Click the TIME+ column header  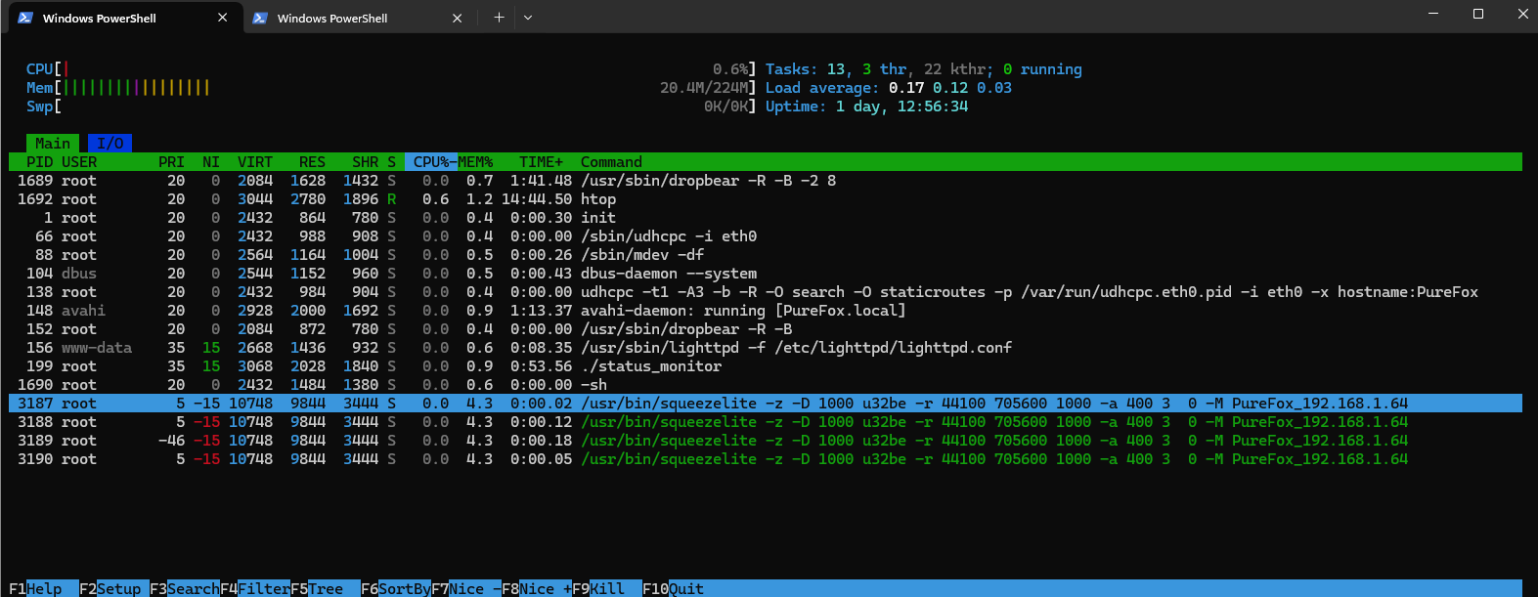coord(541,162)
